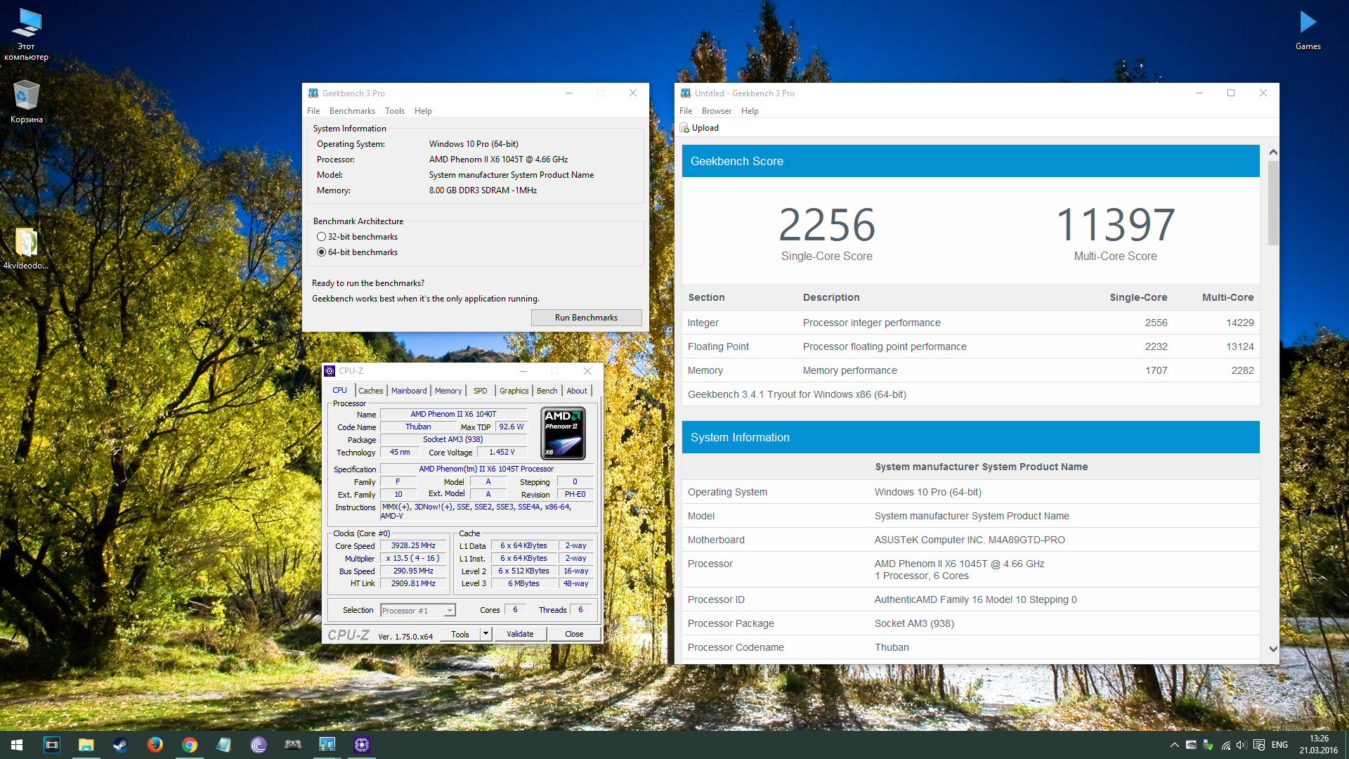Open the 'Этот компьютер' desktop icon
Viewport: 1349px width, 759px height.
click(x=27, y=34)
